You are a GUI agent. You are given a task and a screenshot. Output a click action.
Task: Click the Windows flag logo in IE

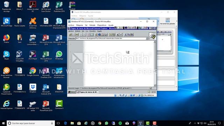pyautogui.click(x=153, y=36)
